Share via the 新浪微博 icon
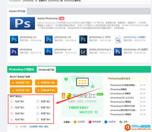 point(90,122)
